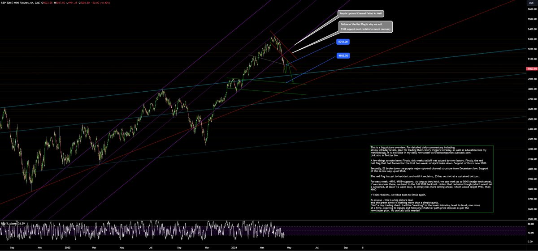
Task: Open the USD currency selector
Action: [x=531, y=3]
